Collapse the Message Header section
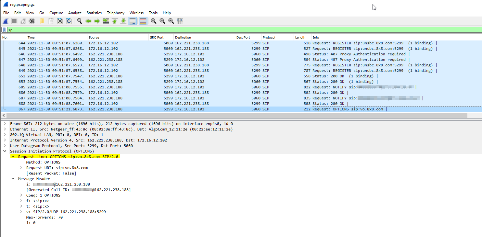This screenshot has height=237, width=482. tap(13, 179)
